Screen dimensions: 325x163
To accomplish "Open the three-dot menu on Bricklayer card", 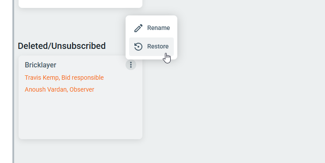I will click(131, 65).
